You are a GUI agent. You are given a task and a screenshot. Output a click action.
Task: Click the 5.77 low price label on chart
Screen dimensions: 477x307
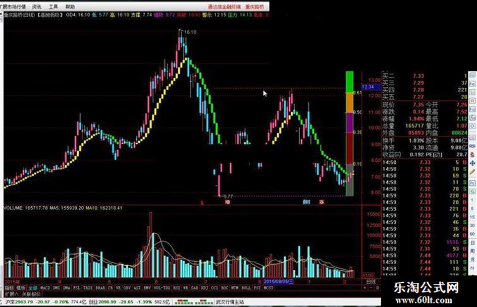(x=228, y=197)
